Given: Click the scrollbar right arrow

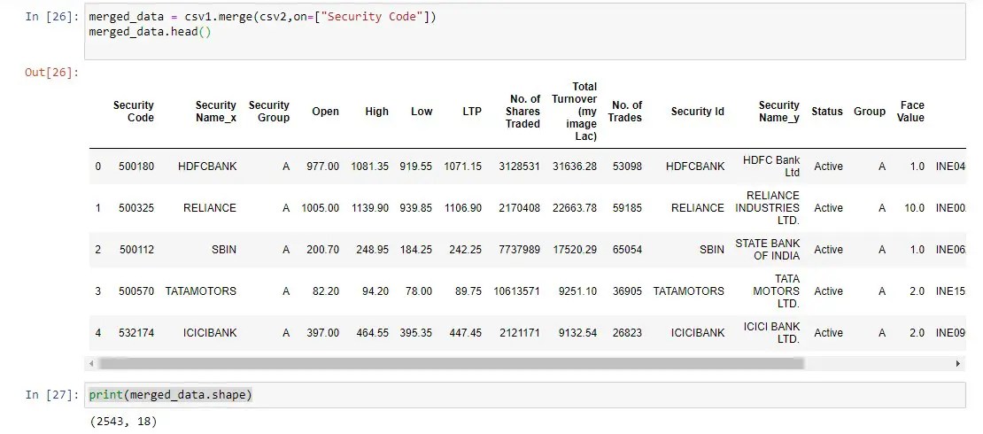Looking at the screenshot, I should click(958, 363).
